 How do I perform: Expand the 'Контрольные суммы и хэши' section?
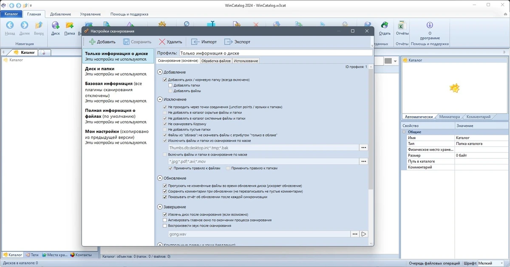(160, 245)
